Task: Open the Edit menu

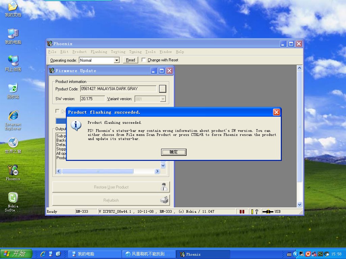Action: click(64, 52)
